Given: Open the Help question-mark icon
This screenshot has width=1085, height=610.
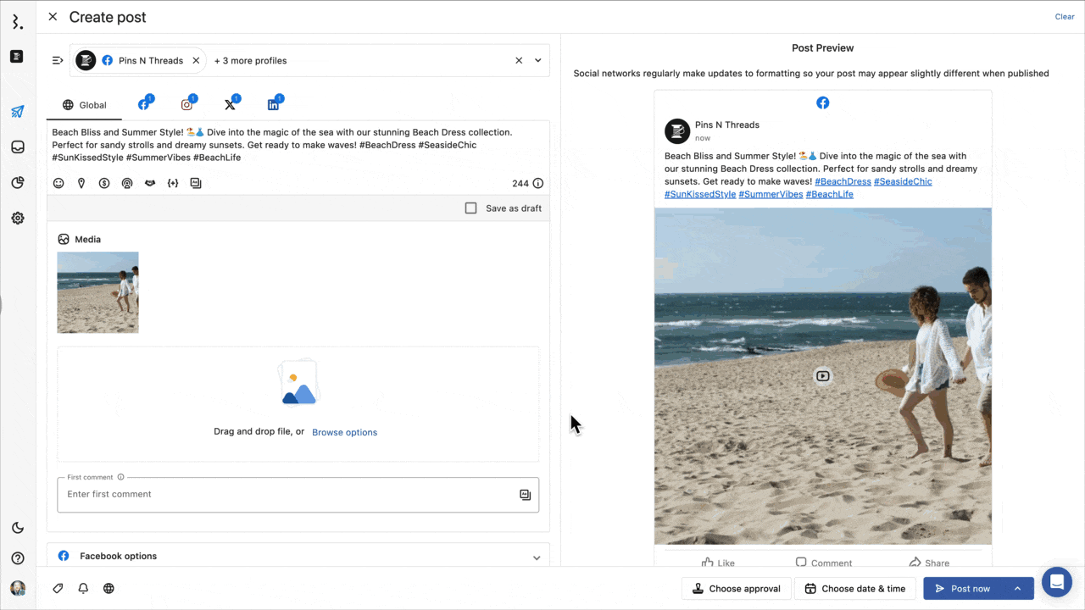Looking at the screenshot, I should [x=17, y=558].
